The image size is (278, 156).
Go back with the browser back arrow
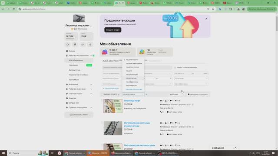click(x=3, y=9)
